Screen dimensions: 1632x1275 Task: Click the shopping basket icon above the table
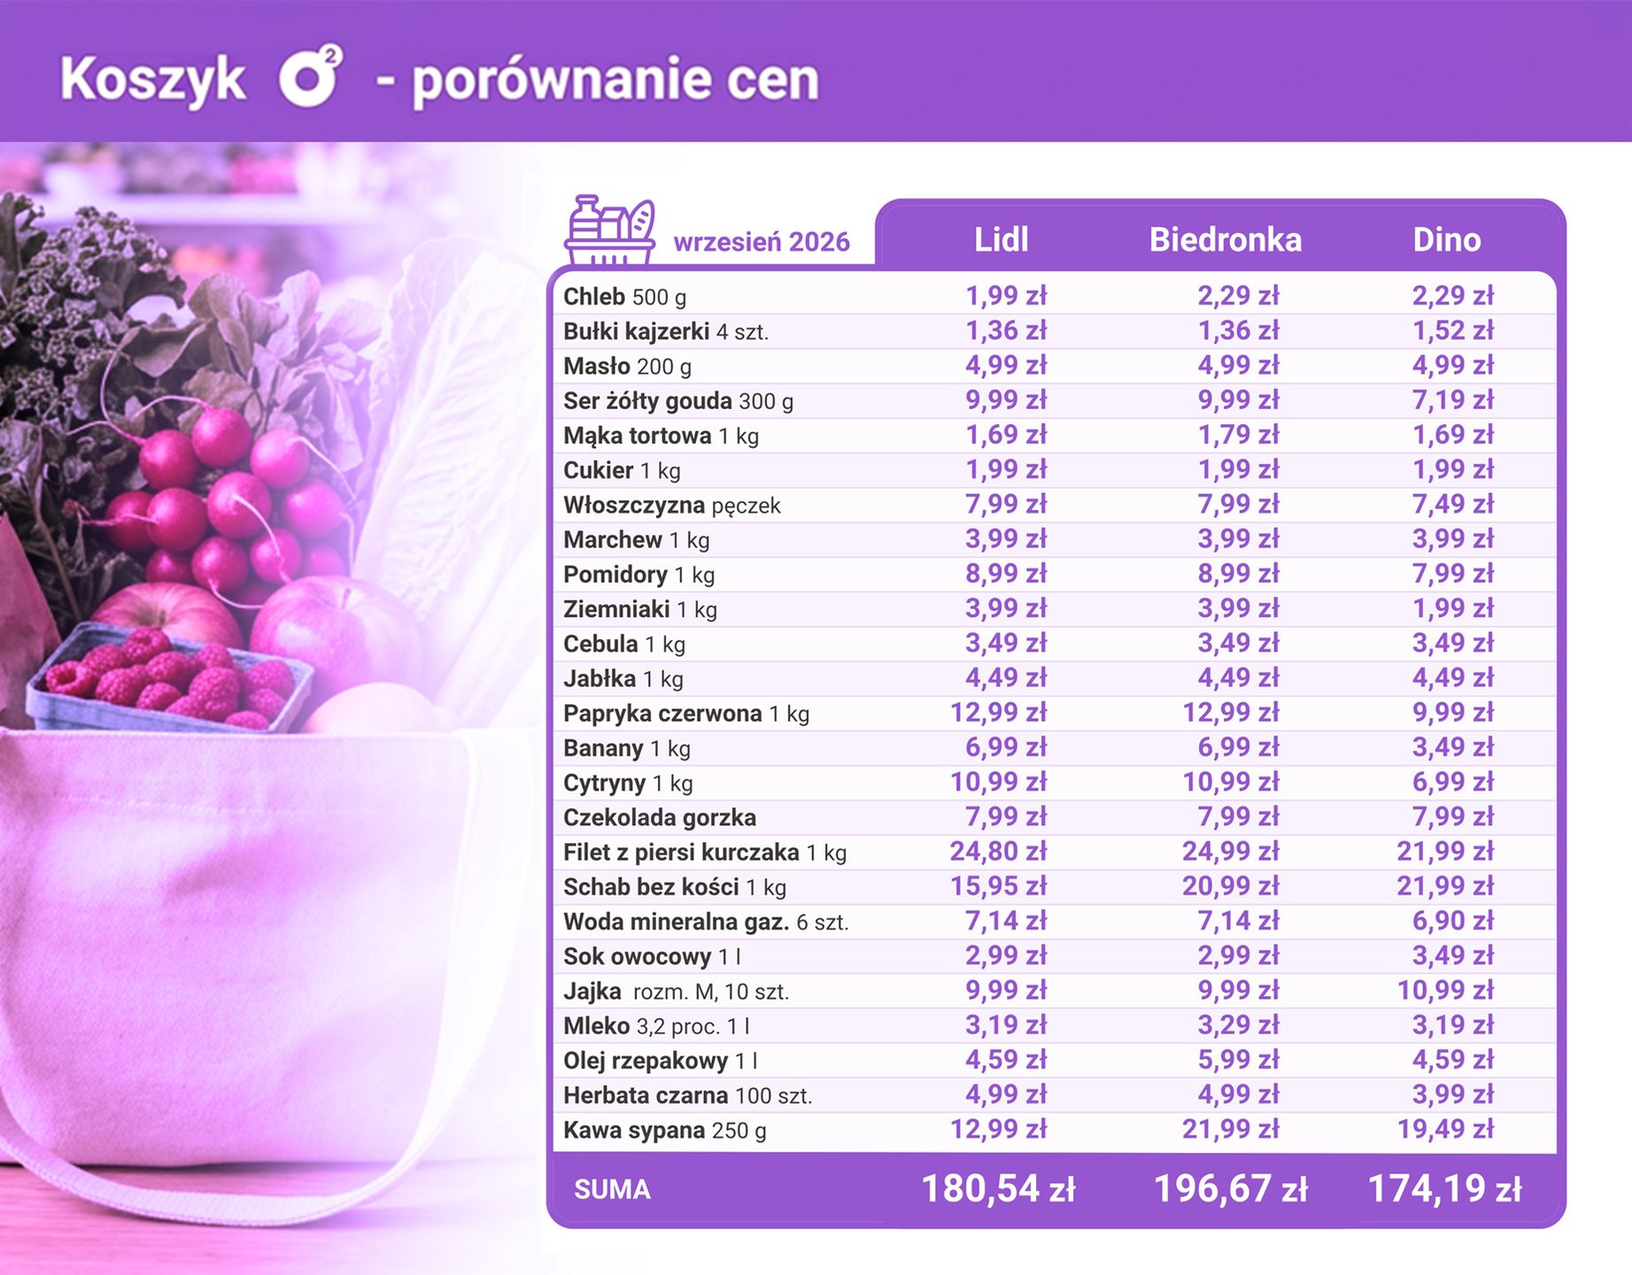click(x=610, y=230)
